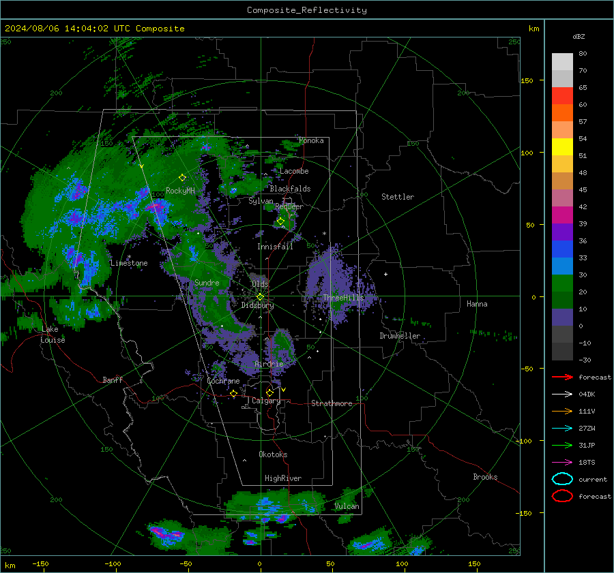Click the magenta 39-42 dBZ swatch
Screen dimensions: 614x573
[x=562, y=215]
